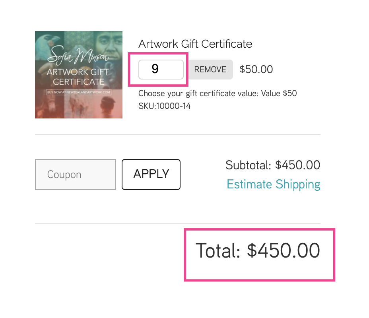Open the Estimate Shipping link
Image resolution: width=369 pixels, height=318 pixels.
pos(274,184)
